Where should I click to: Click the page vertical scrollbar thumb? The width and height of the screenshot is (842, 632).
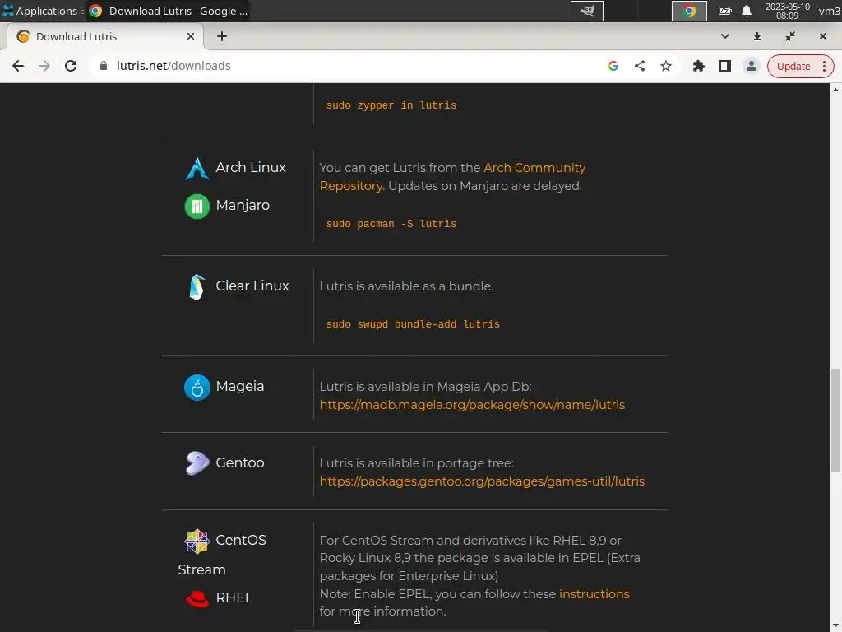click(835, 421)
